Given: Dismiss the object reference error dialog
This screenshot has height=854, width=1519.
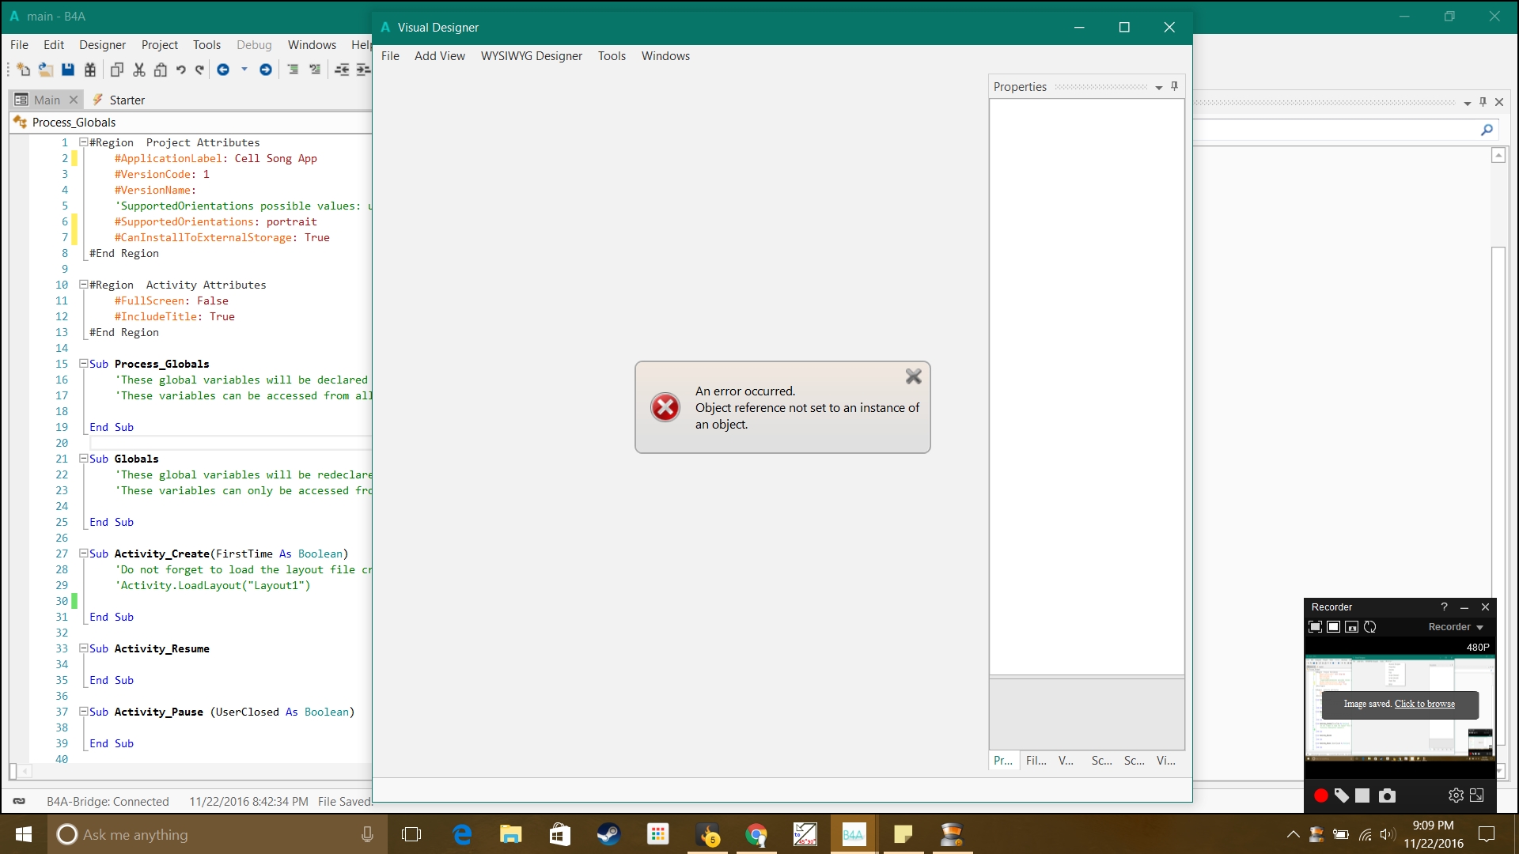Looking at the screenshot, I should [913, 376].
